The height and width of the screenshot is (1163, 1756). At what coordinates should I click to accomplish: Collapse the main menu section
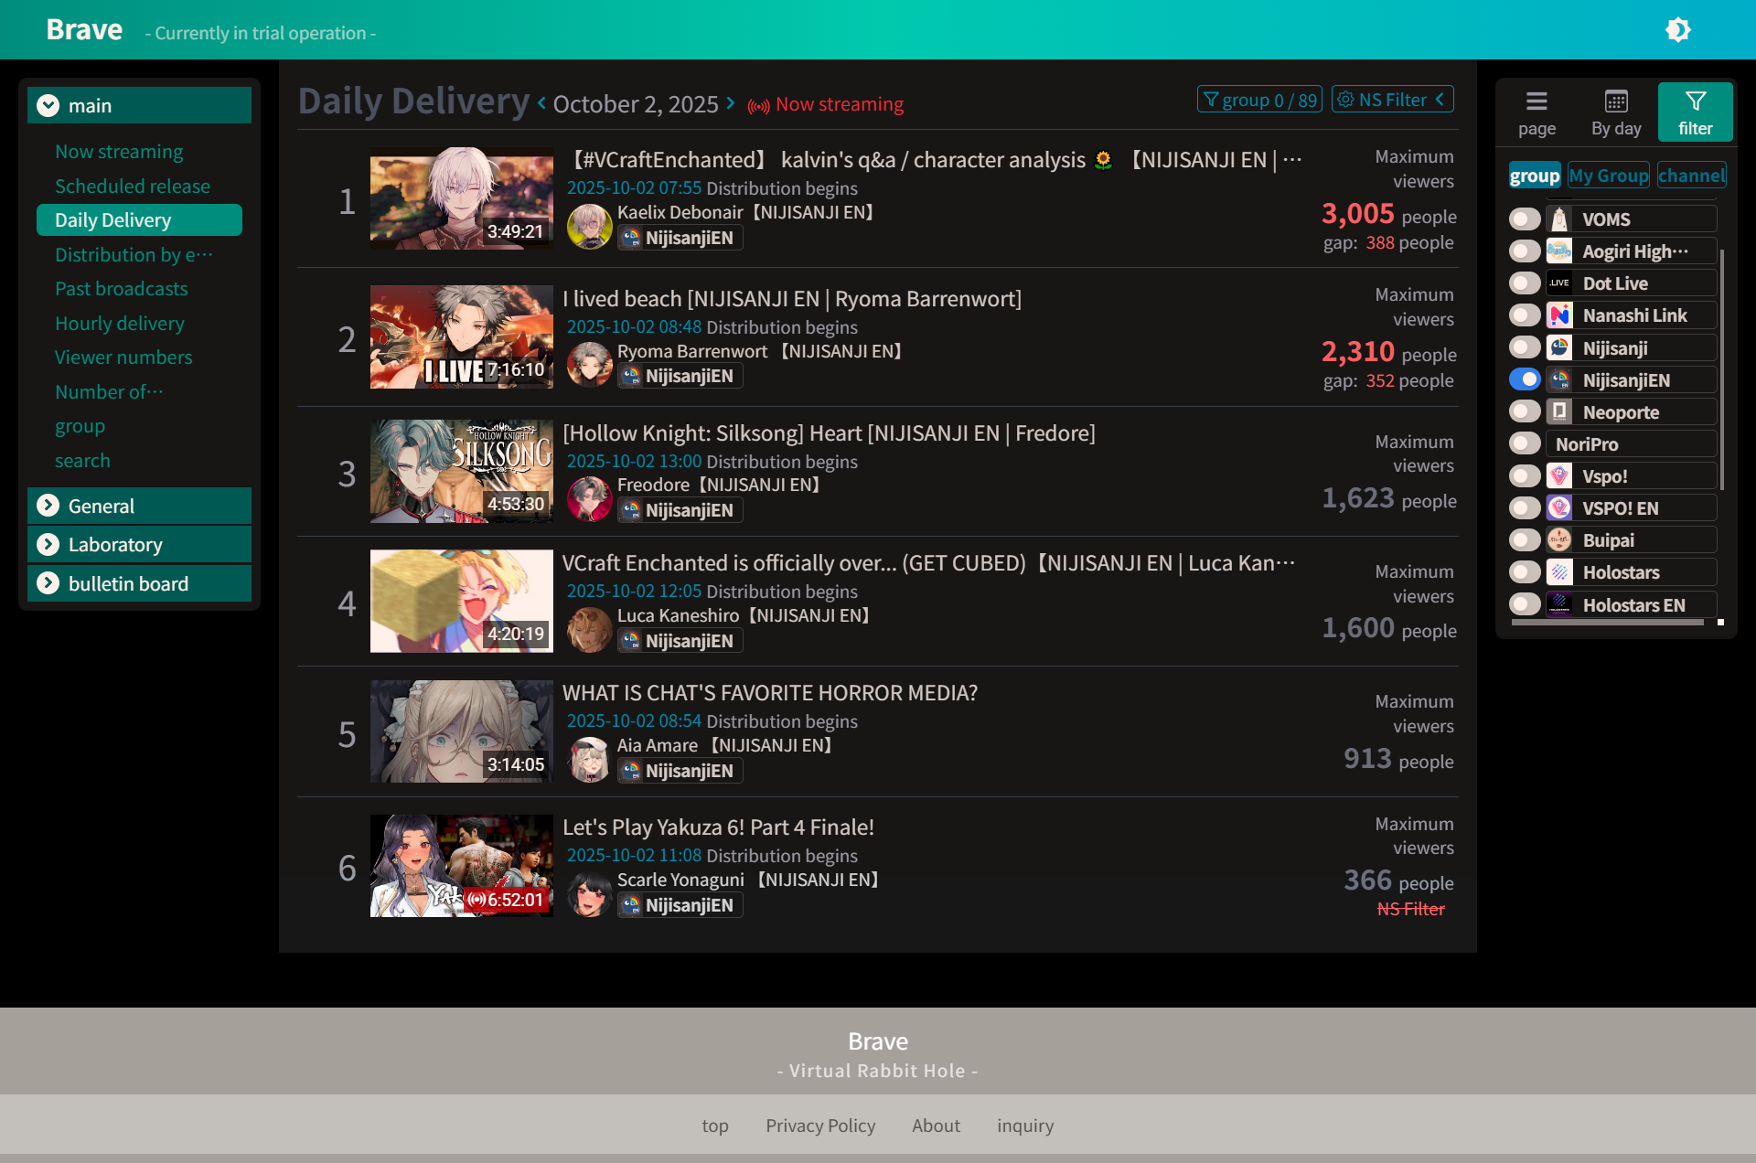click(x=48, y=105)
